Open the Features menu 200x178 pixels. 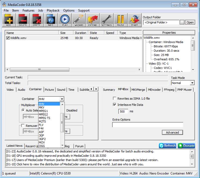tap(28, 11)
